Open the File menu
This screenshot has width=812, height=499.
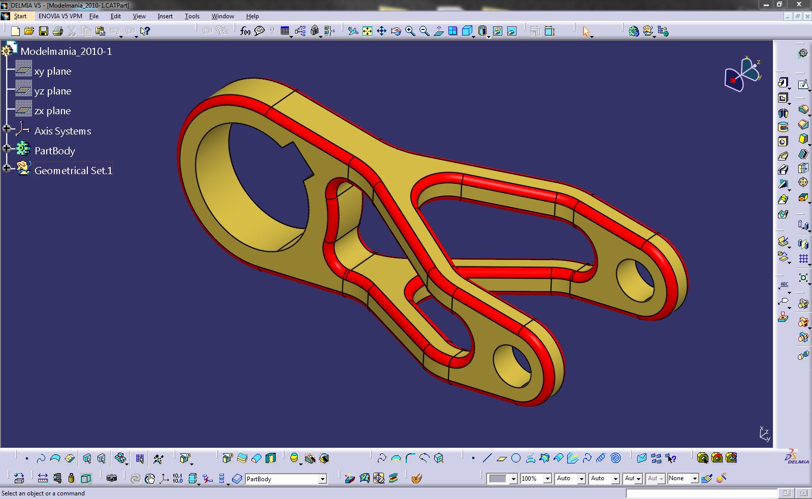(x=94, y=16)
